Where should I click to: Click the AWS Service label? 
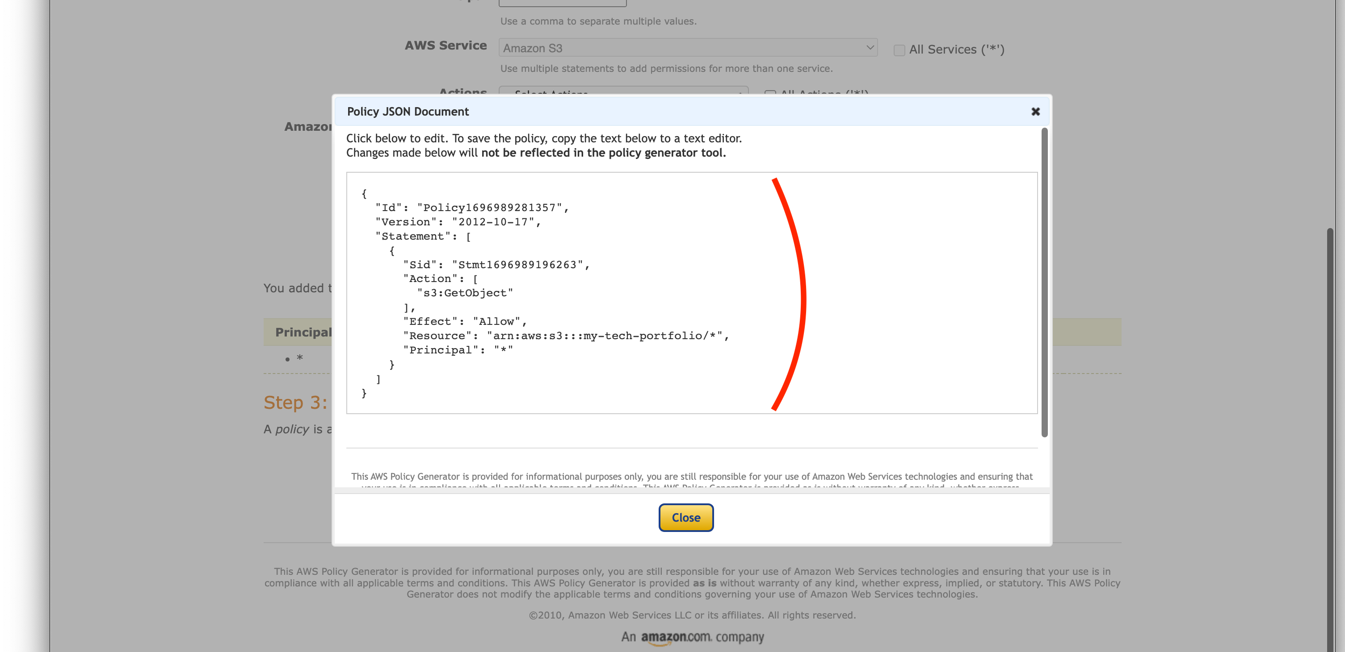pyautogui.click(x=446, y=46)
